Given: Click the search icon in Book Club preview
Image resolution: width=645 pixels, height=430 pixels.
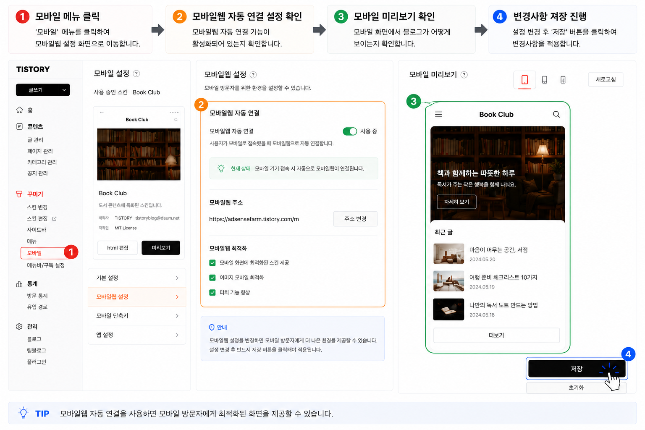Looking at the screenshot, I should (x=556, y=114).
